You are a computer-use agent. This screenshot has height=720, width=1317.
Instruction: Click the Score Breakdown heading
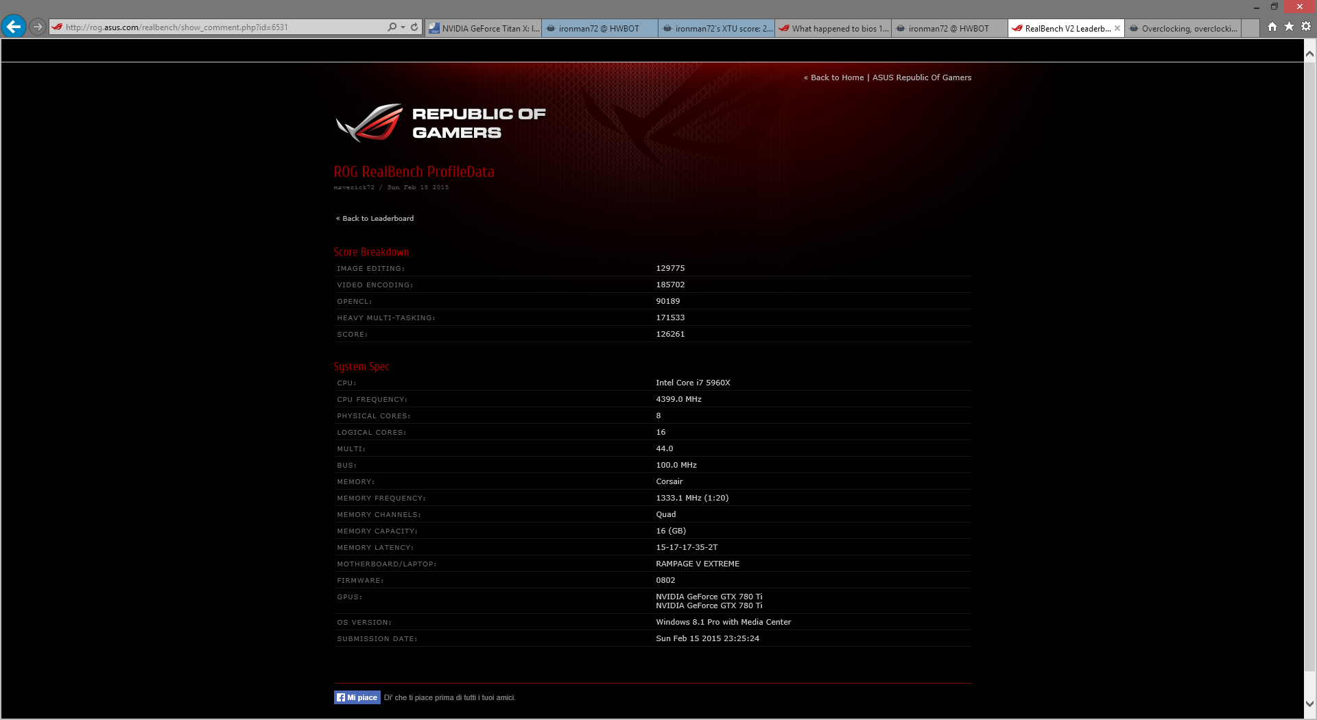tap(371, 252)
